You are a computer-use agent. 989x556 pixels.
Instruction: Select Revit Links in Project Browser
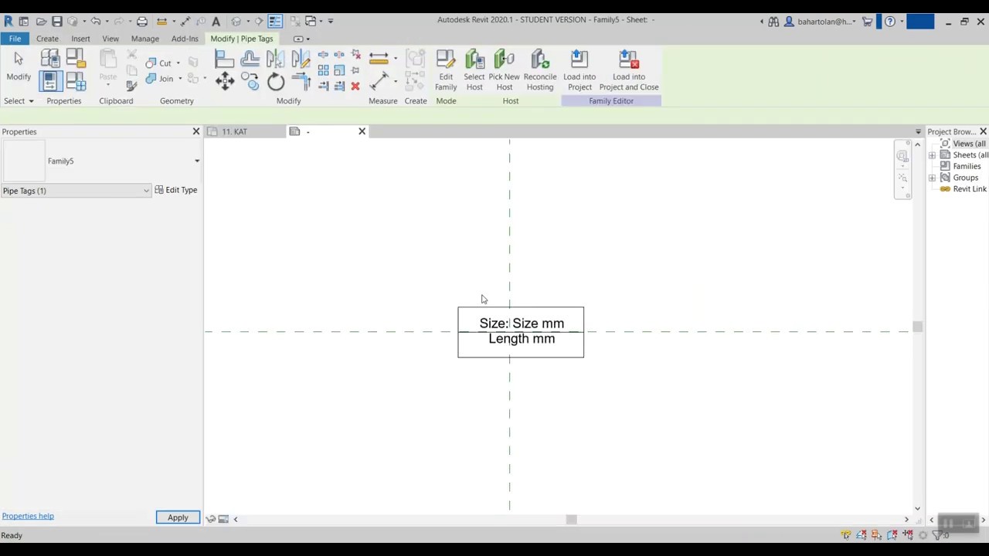tap(970, 189)
